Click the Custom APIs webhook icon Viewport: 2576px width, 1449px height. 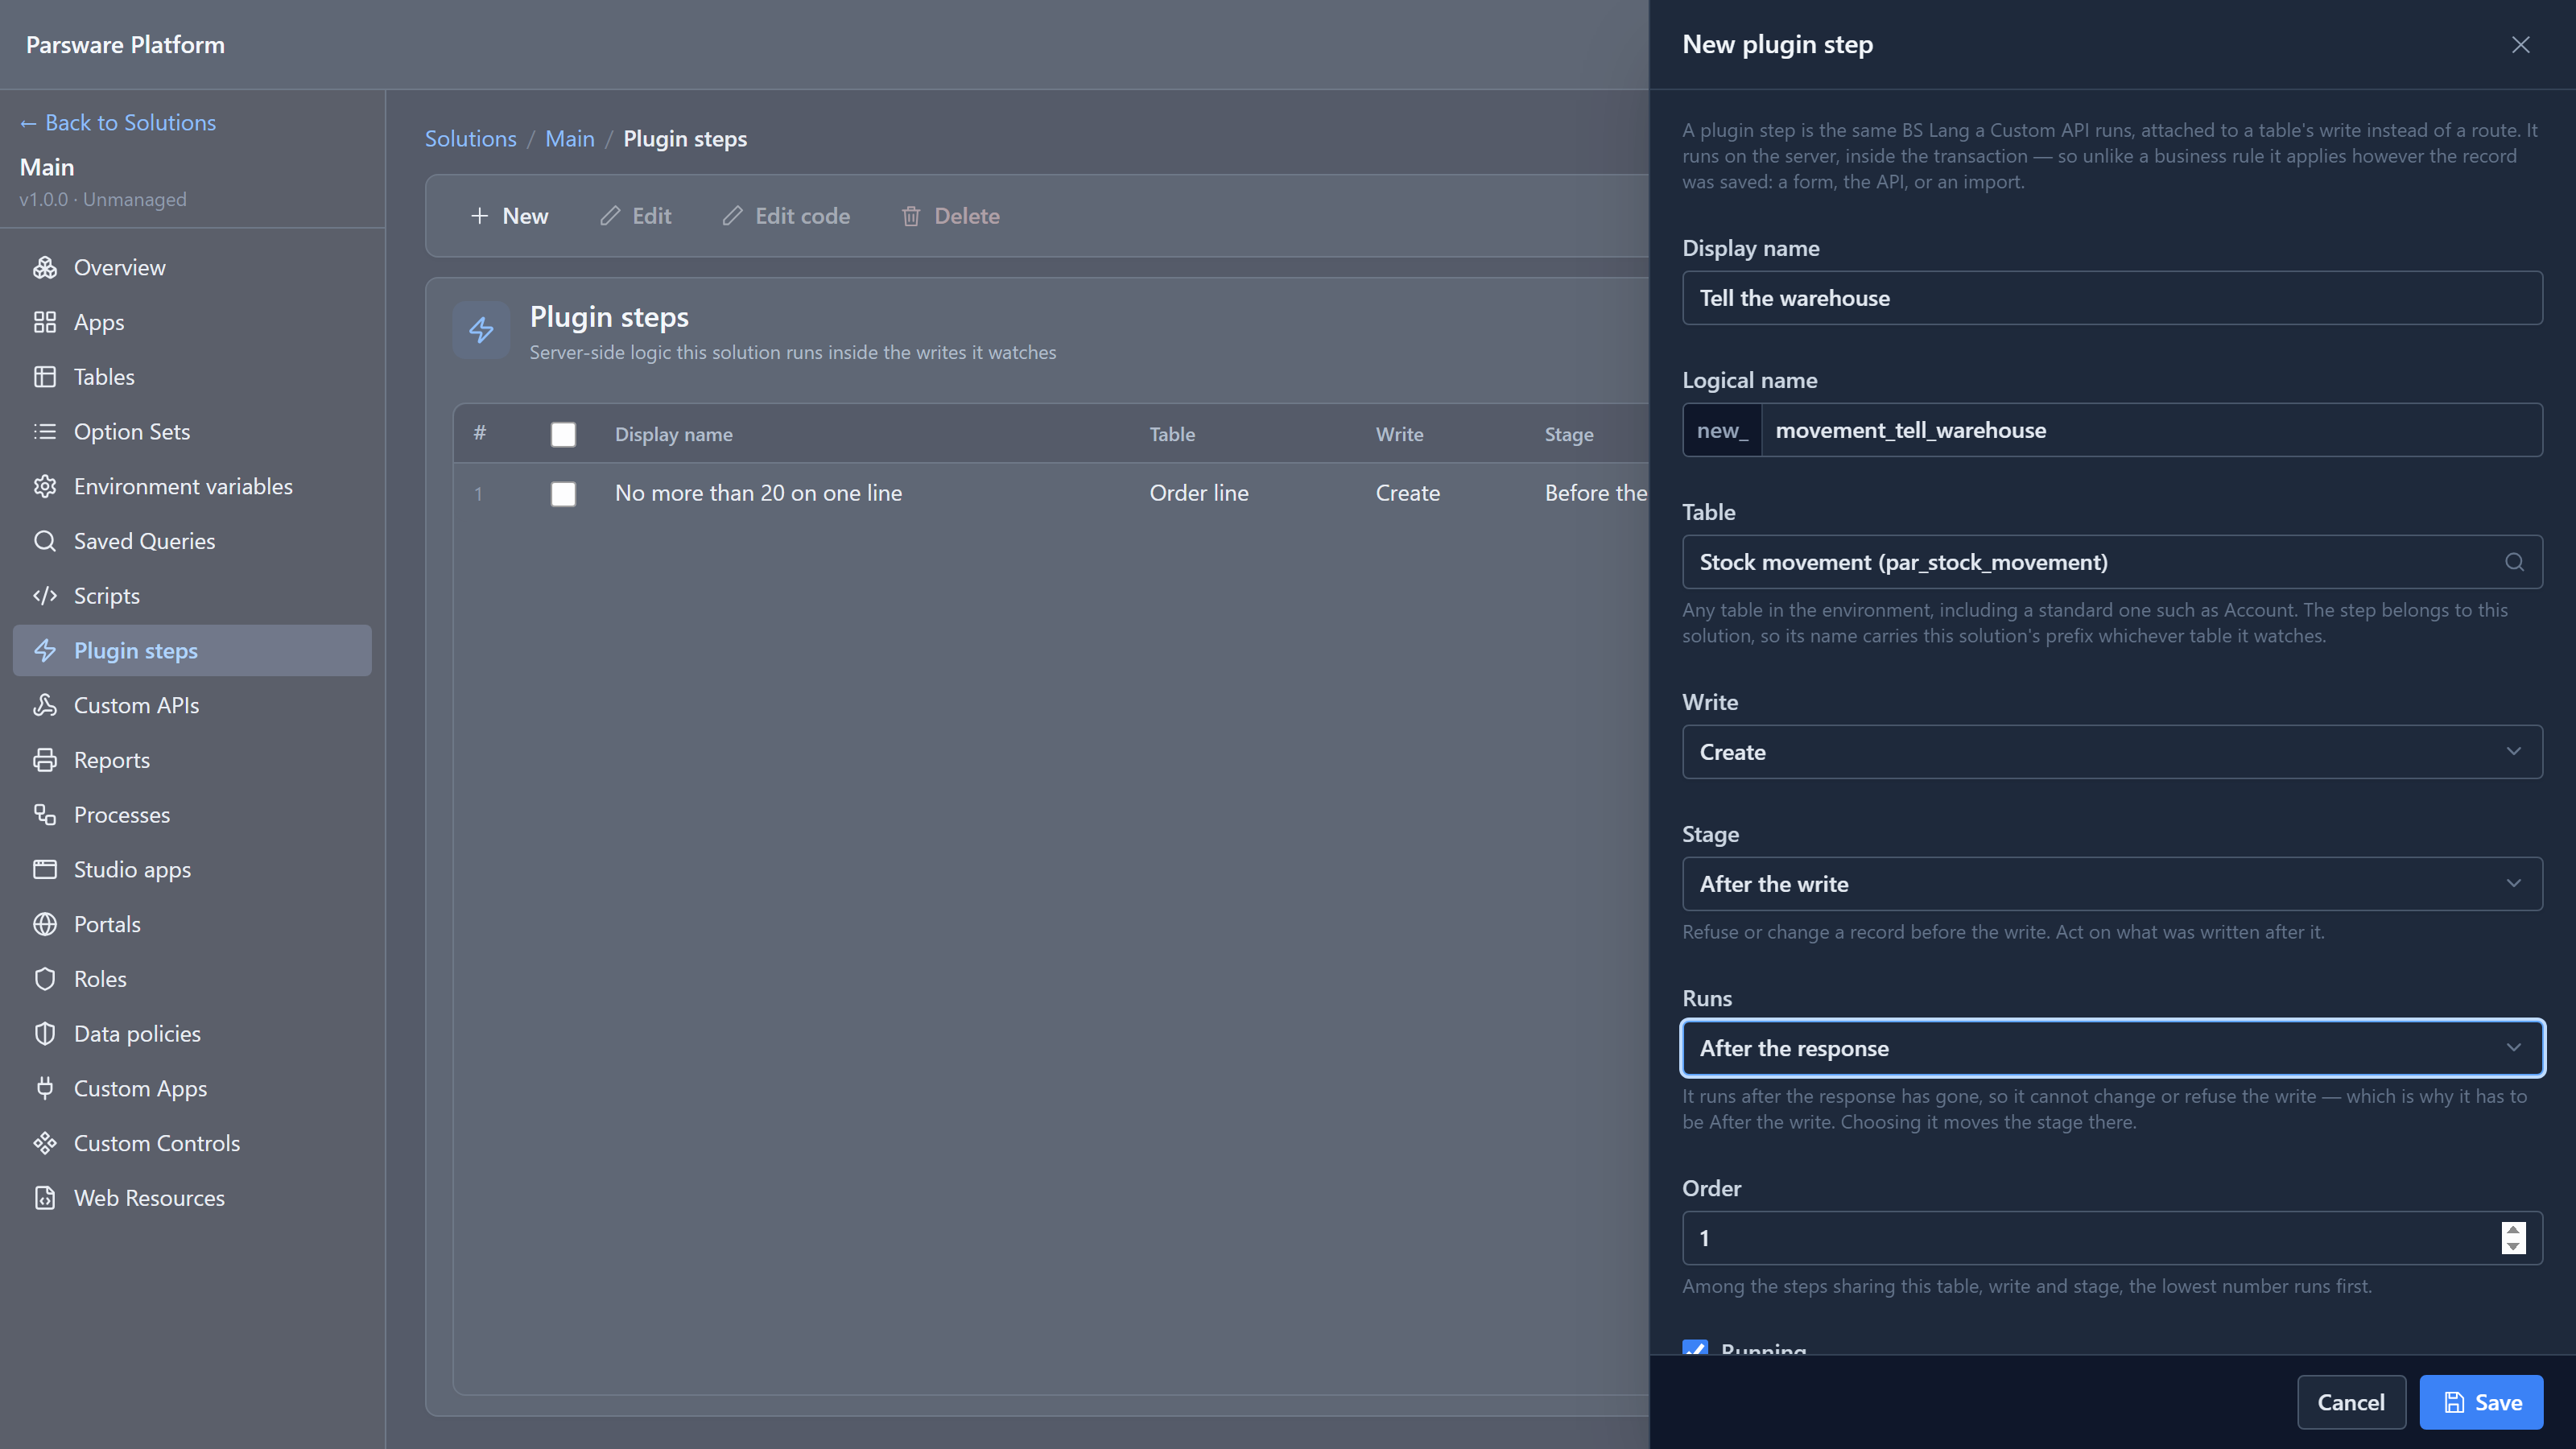[x=45, y=705]
